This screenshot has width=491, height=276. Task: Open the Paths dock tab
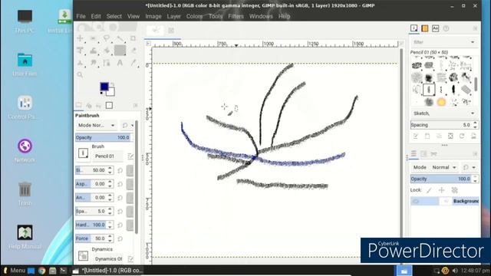[433, 153]
